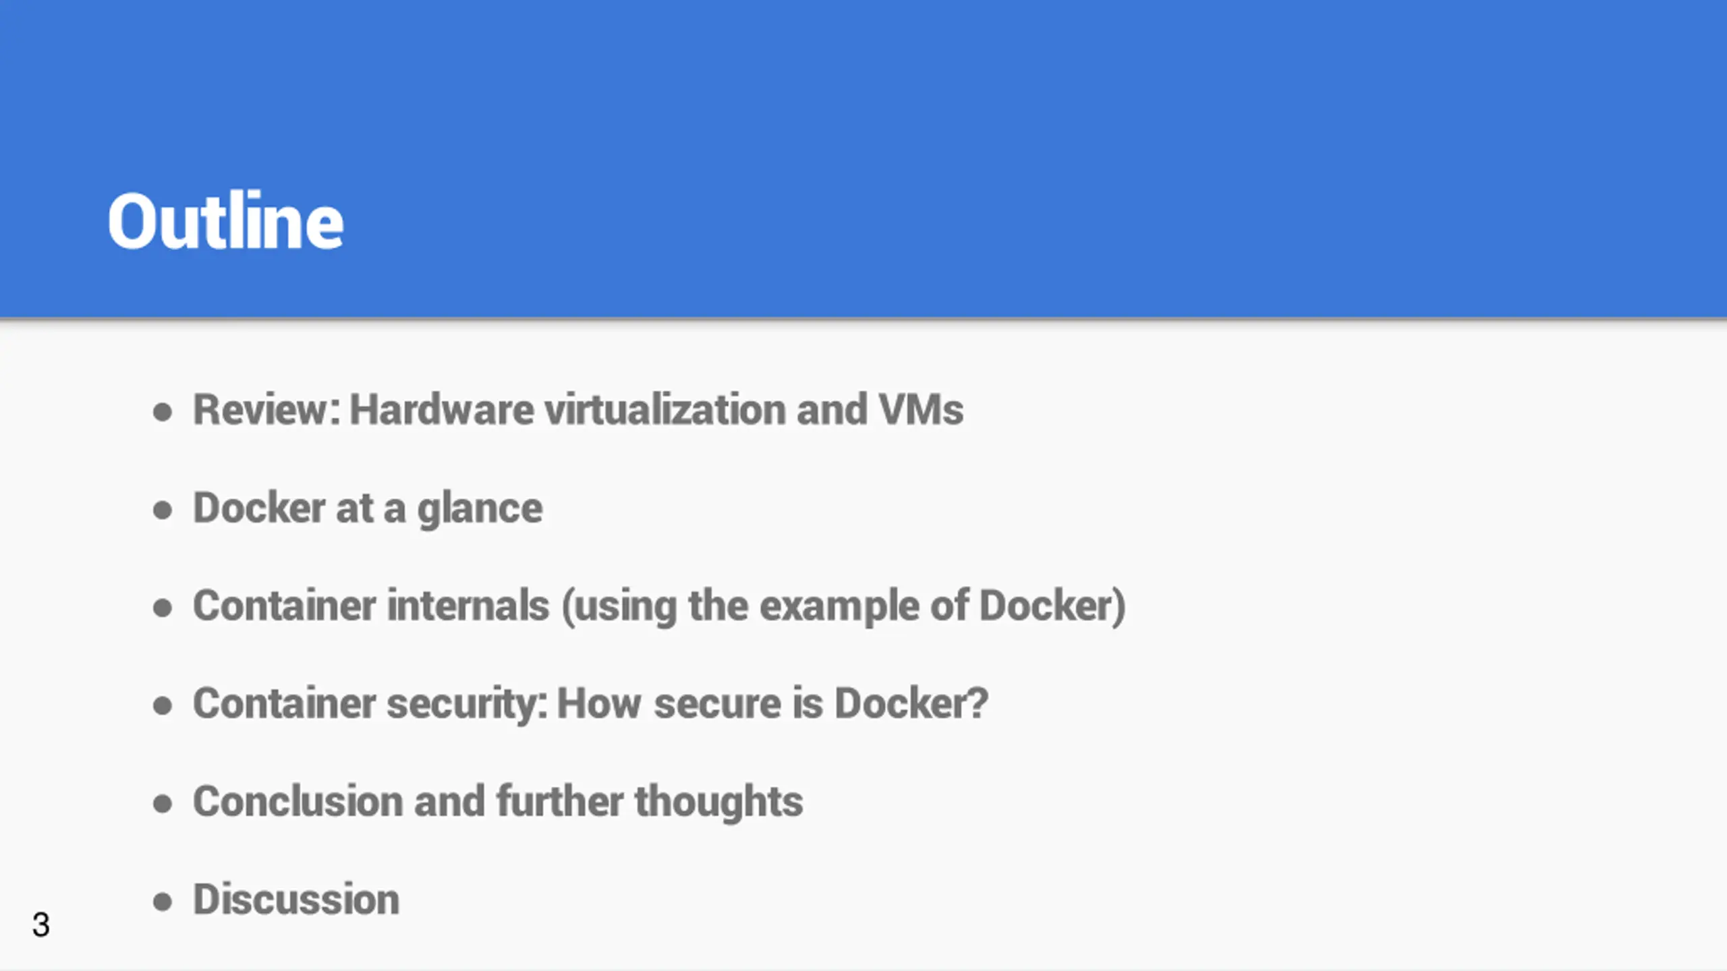Select the 'Conclusion and further thoughts' line

(498, 802)
